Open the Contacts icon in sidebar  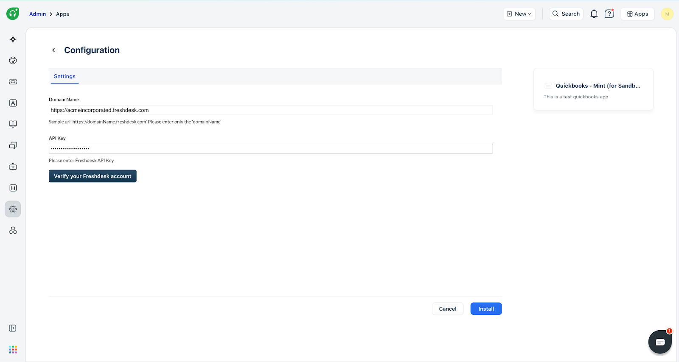[13, 103]
